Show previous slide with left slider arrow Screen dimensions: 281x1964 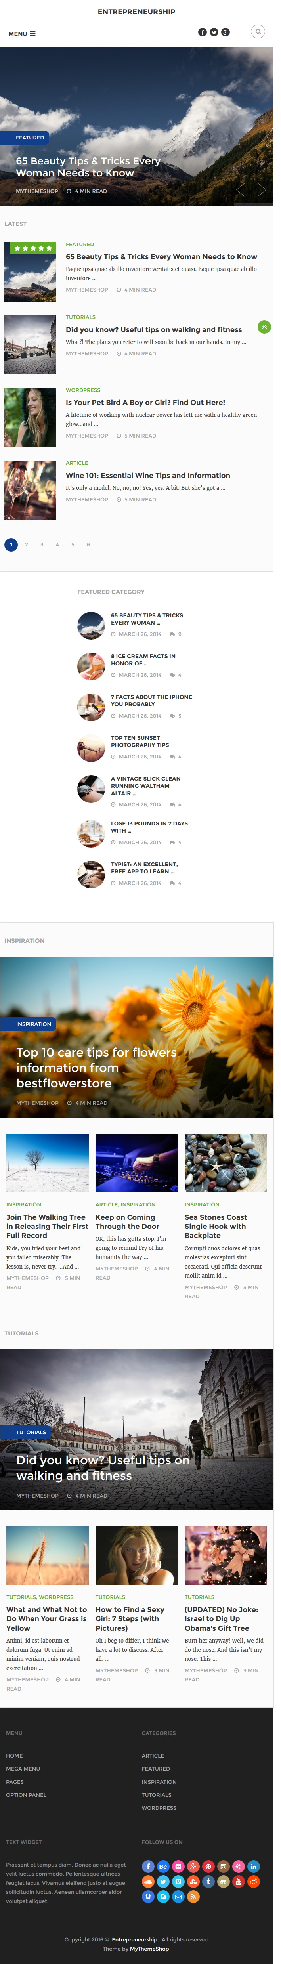click(241, 189)
